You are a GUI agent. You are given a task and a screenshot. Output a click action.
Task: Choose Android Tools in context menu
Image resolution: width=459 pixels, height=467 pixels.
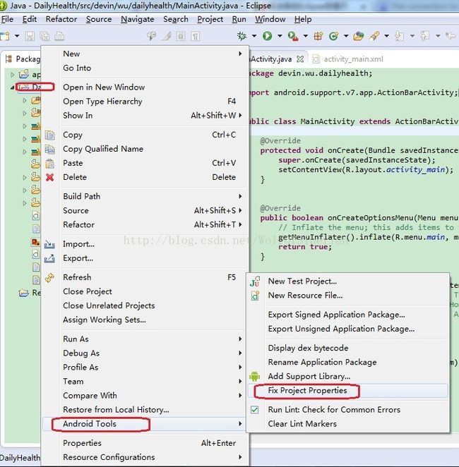[143, 424]
